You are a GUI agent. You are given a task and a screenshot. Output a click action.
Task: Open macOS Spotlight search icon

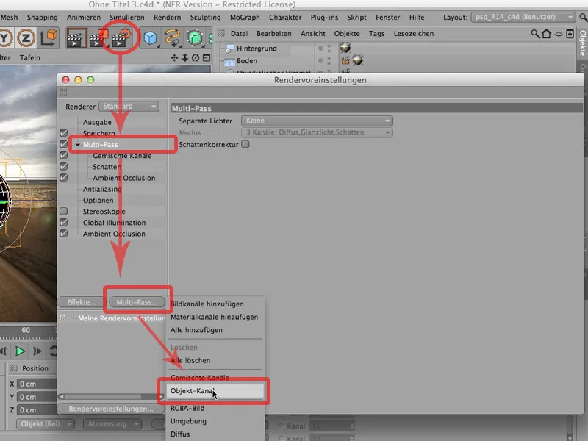(584, 17)
